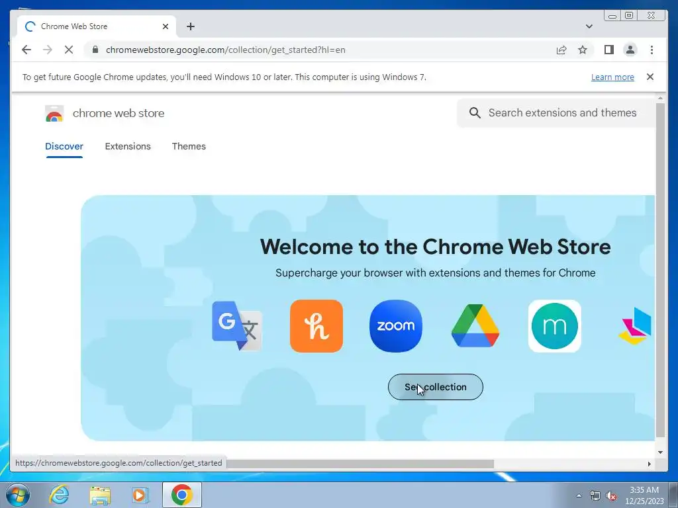Image resolution: width=678 pixels, height=508 pixels.
Task: Go back using the browser back arrow
Action: pos(26,50)
